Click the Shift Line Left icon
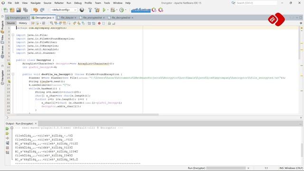Viewport: 304px width, 171px height. click(x=89, y=23)
